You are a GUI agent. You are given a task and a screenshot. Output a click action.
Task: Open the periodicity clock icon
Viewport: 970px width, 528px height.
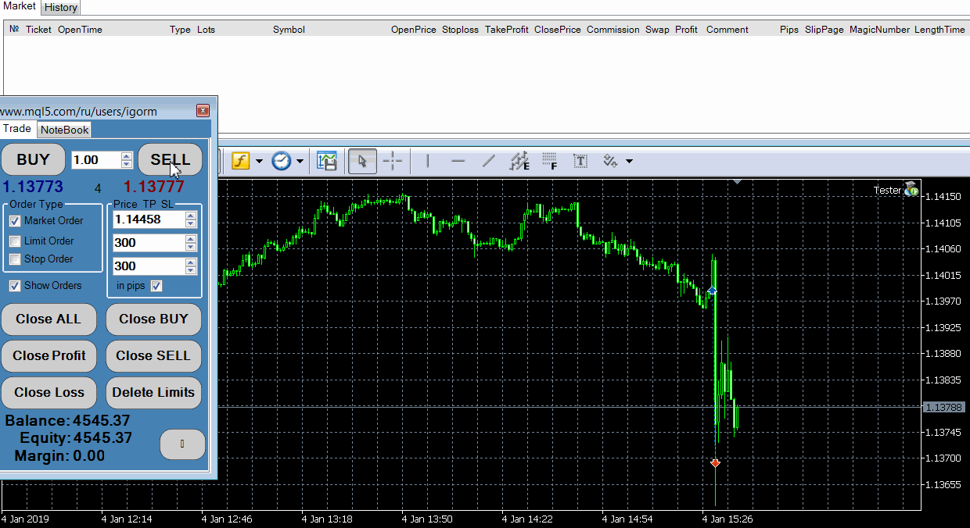coord(281,161)
